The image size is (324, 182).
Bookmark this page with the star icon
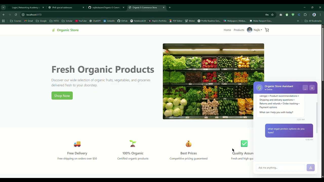272,15
